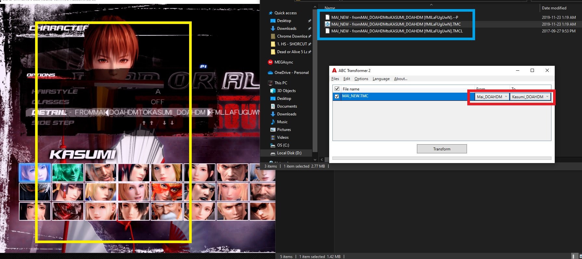This screenshot has height=259, width=582.
Task: Click the ABC Transformer 2 title bar icon
Action: point(334,70)
